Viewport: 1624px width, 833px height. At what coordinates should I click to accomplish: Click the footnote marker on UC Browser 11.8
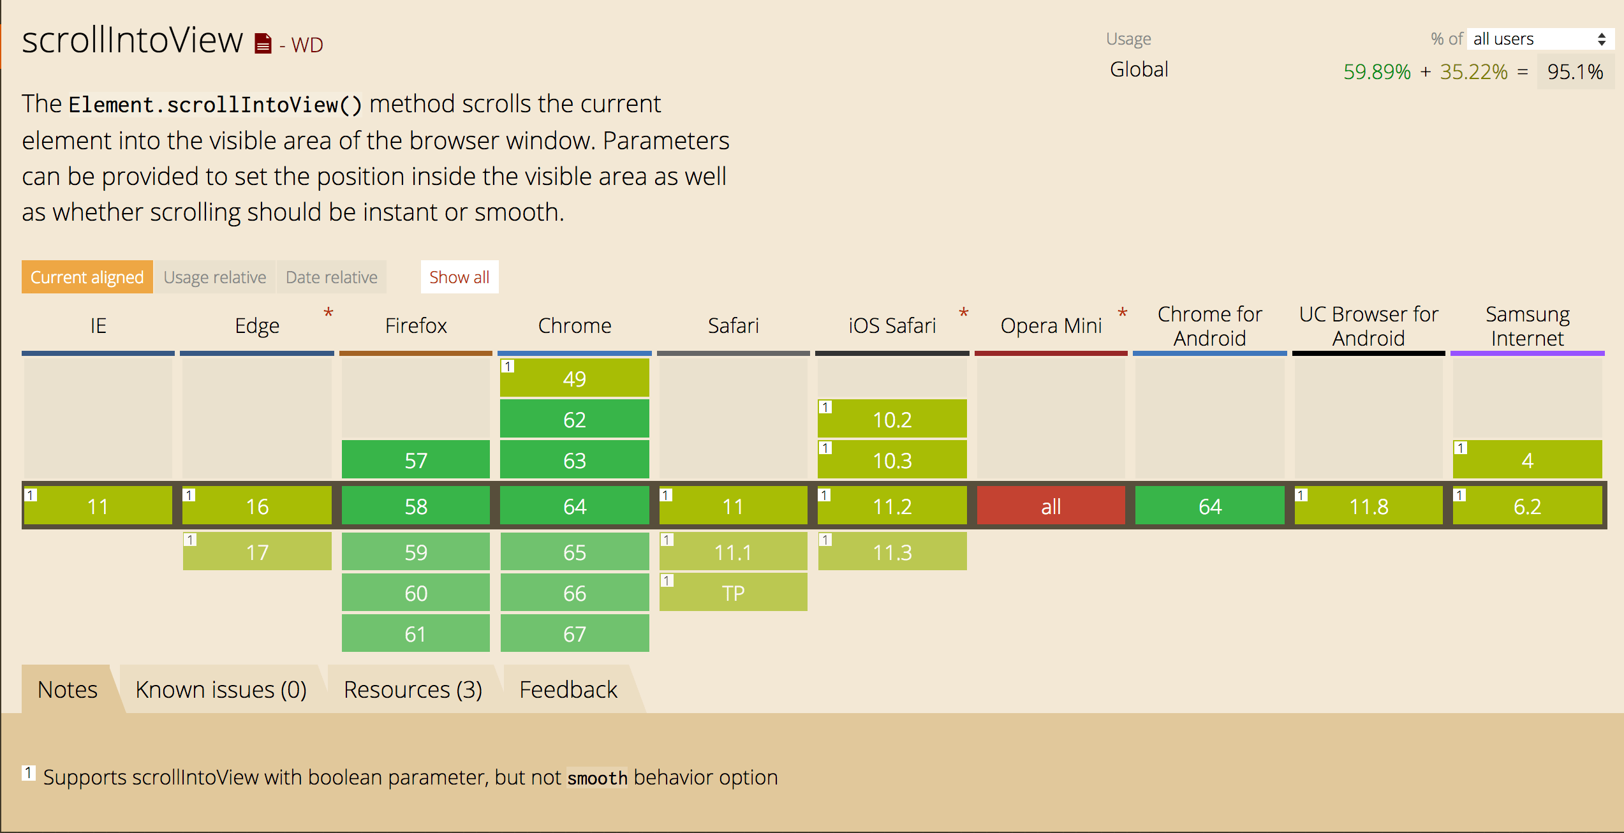pyautogui.click(x=1301, y=494)
